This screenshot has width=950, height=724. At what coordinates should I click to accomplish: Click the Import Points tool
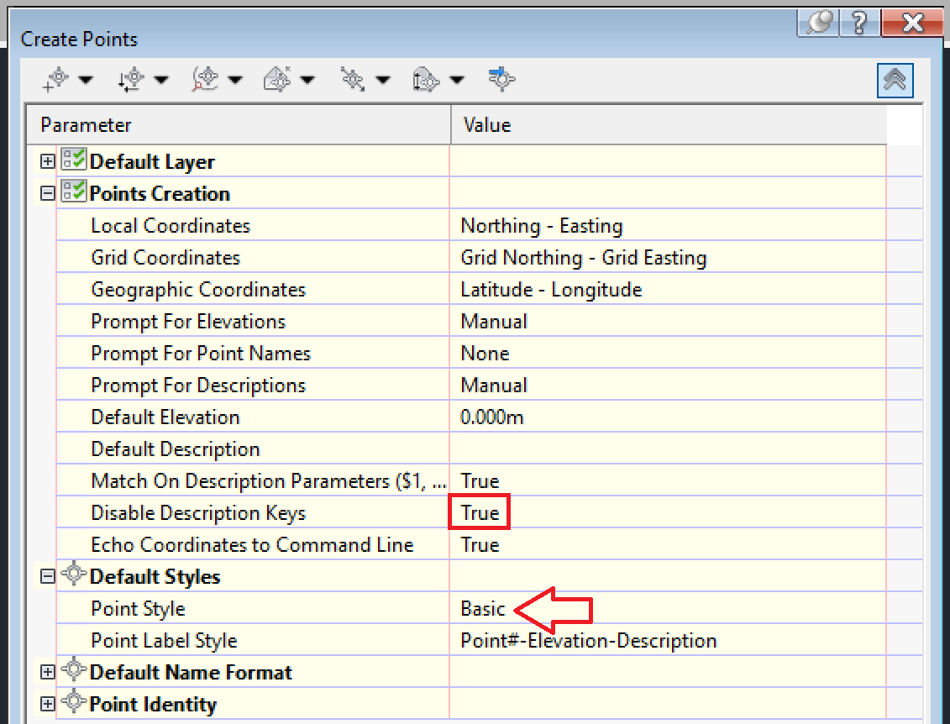click(x=501, y=79)
